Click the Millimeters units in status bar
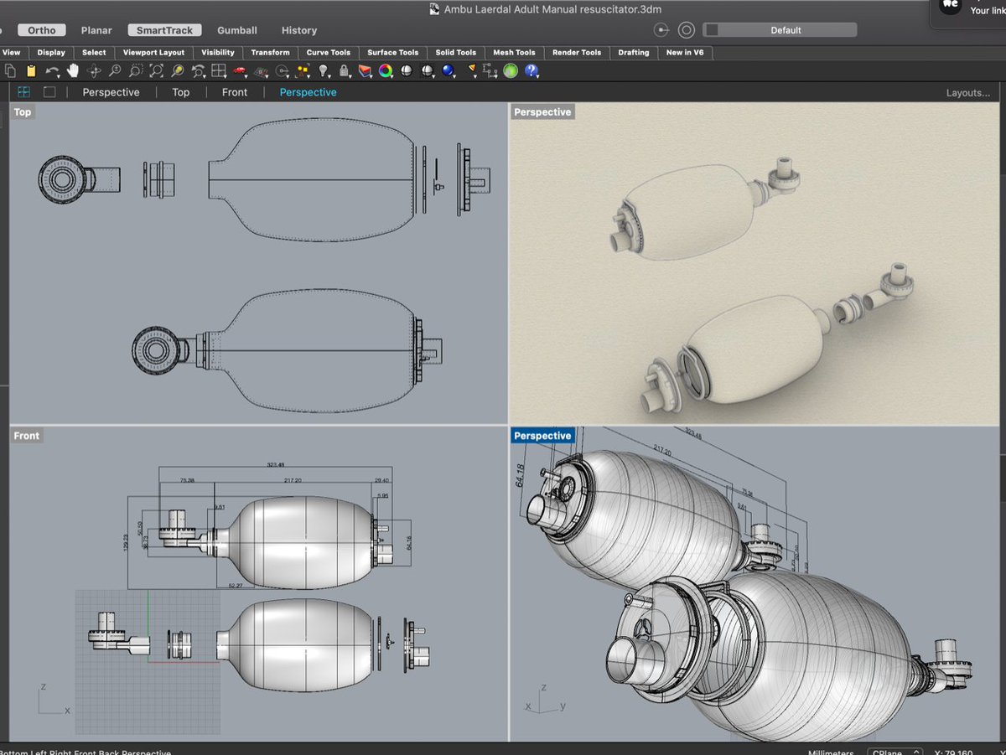 click(831, 752)
